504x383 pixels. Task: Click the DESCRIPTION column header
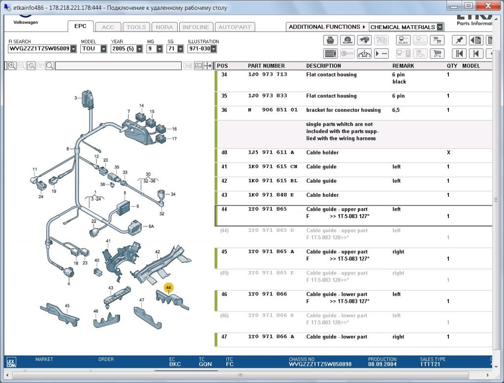[323, 66]
